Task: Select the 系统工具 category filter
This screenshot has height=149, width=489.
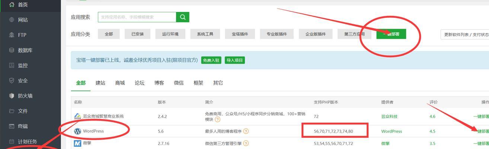Action: (205, 34)
